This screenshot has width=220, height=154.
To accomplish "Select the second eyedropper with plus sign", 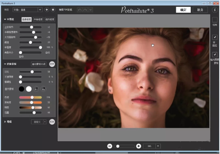I will (44, 89).
